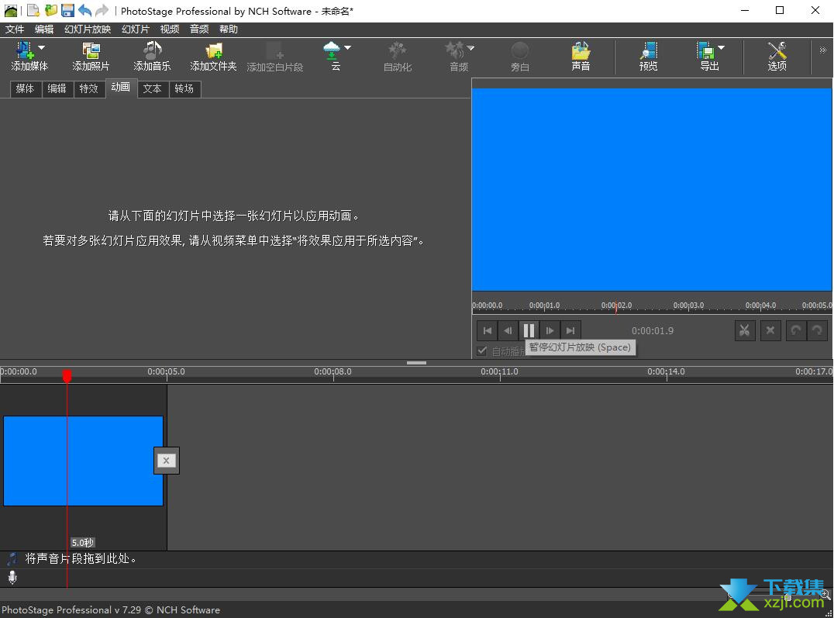Screen dimensions: 834x618
Task: Switch to the 特效 tab
Action: 89,89
